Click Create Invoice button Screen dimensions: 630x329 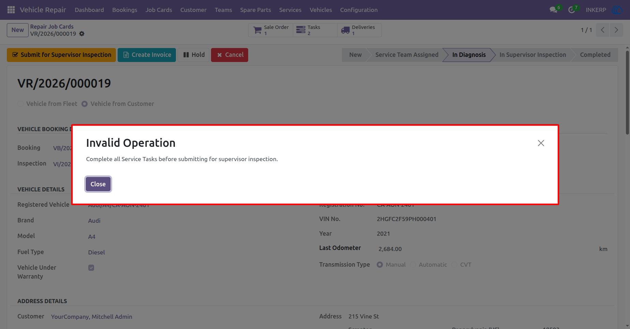[x=147, y=55]
